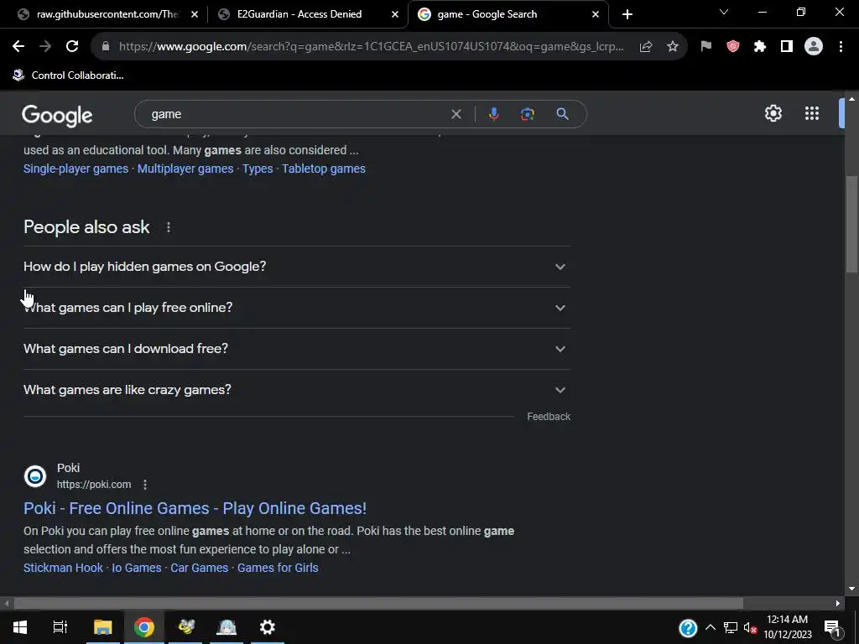View site information via lock icon
This screenshot has height=644, width=859.
click(106, 47)
